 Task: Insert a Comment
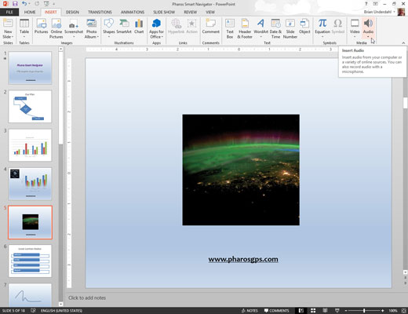click(210, 27)
